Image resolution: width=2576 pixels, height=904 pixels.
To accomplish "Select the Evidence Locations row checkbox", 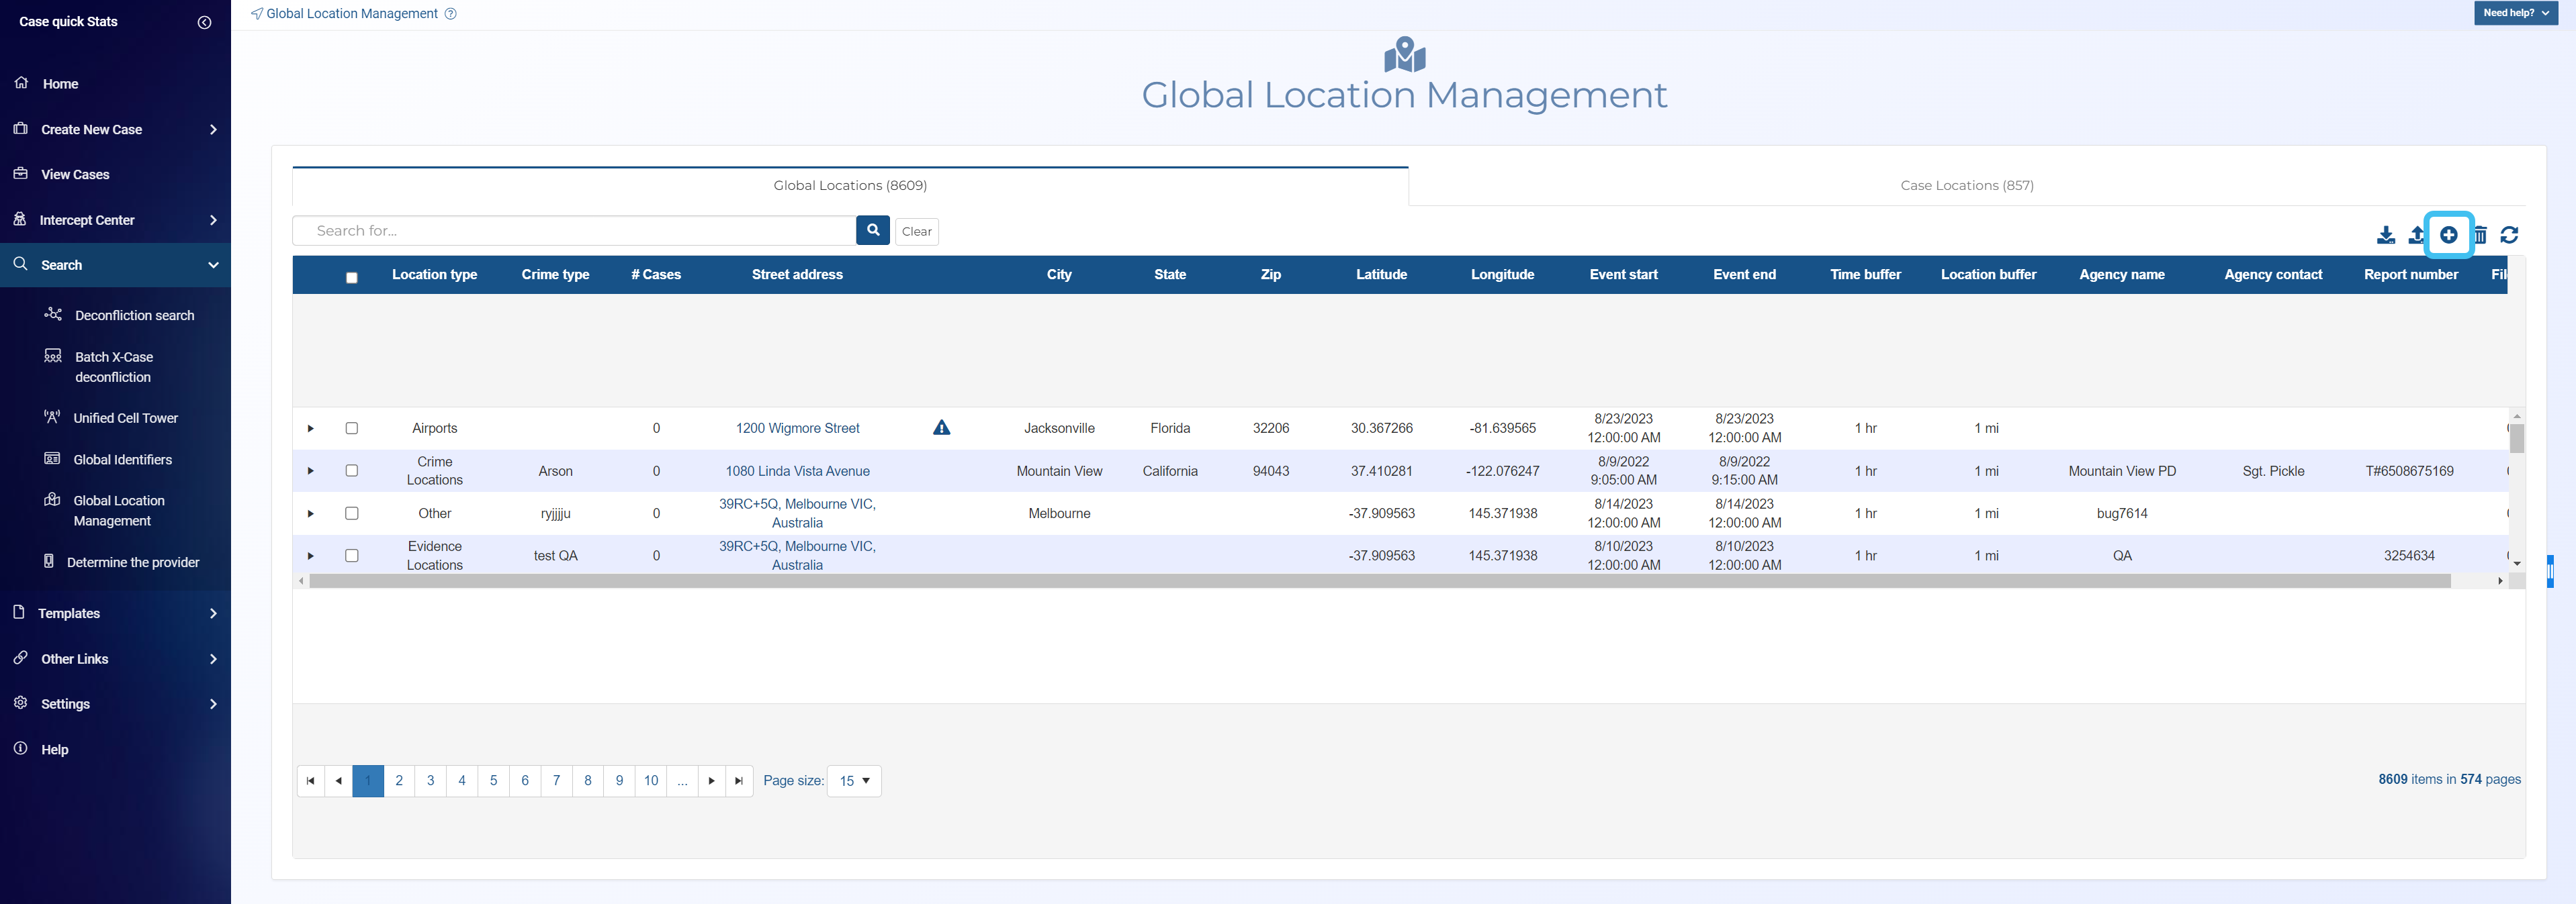I will [352, 556].
